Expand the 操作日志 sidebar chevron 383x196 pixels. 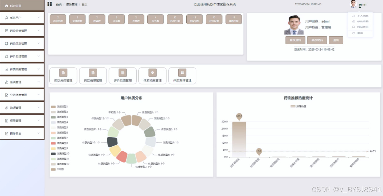tap(38, 133)
